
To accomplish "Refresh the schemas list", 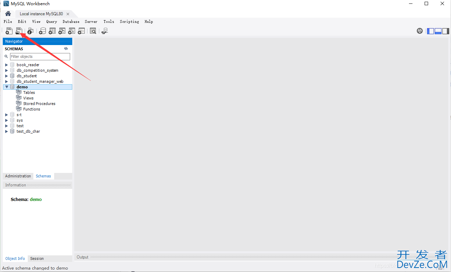I will (x=66, y=49).
